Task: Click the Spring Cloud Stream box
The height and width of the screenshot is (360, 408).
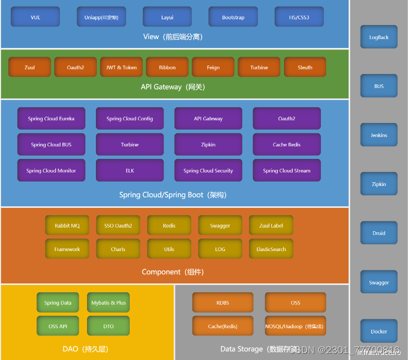Action: (x=287, y=170)
